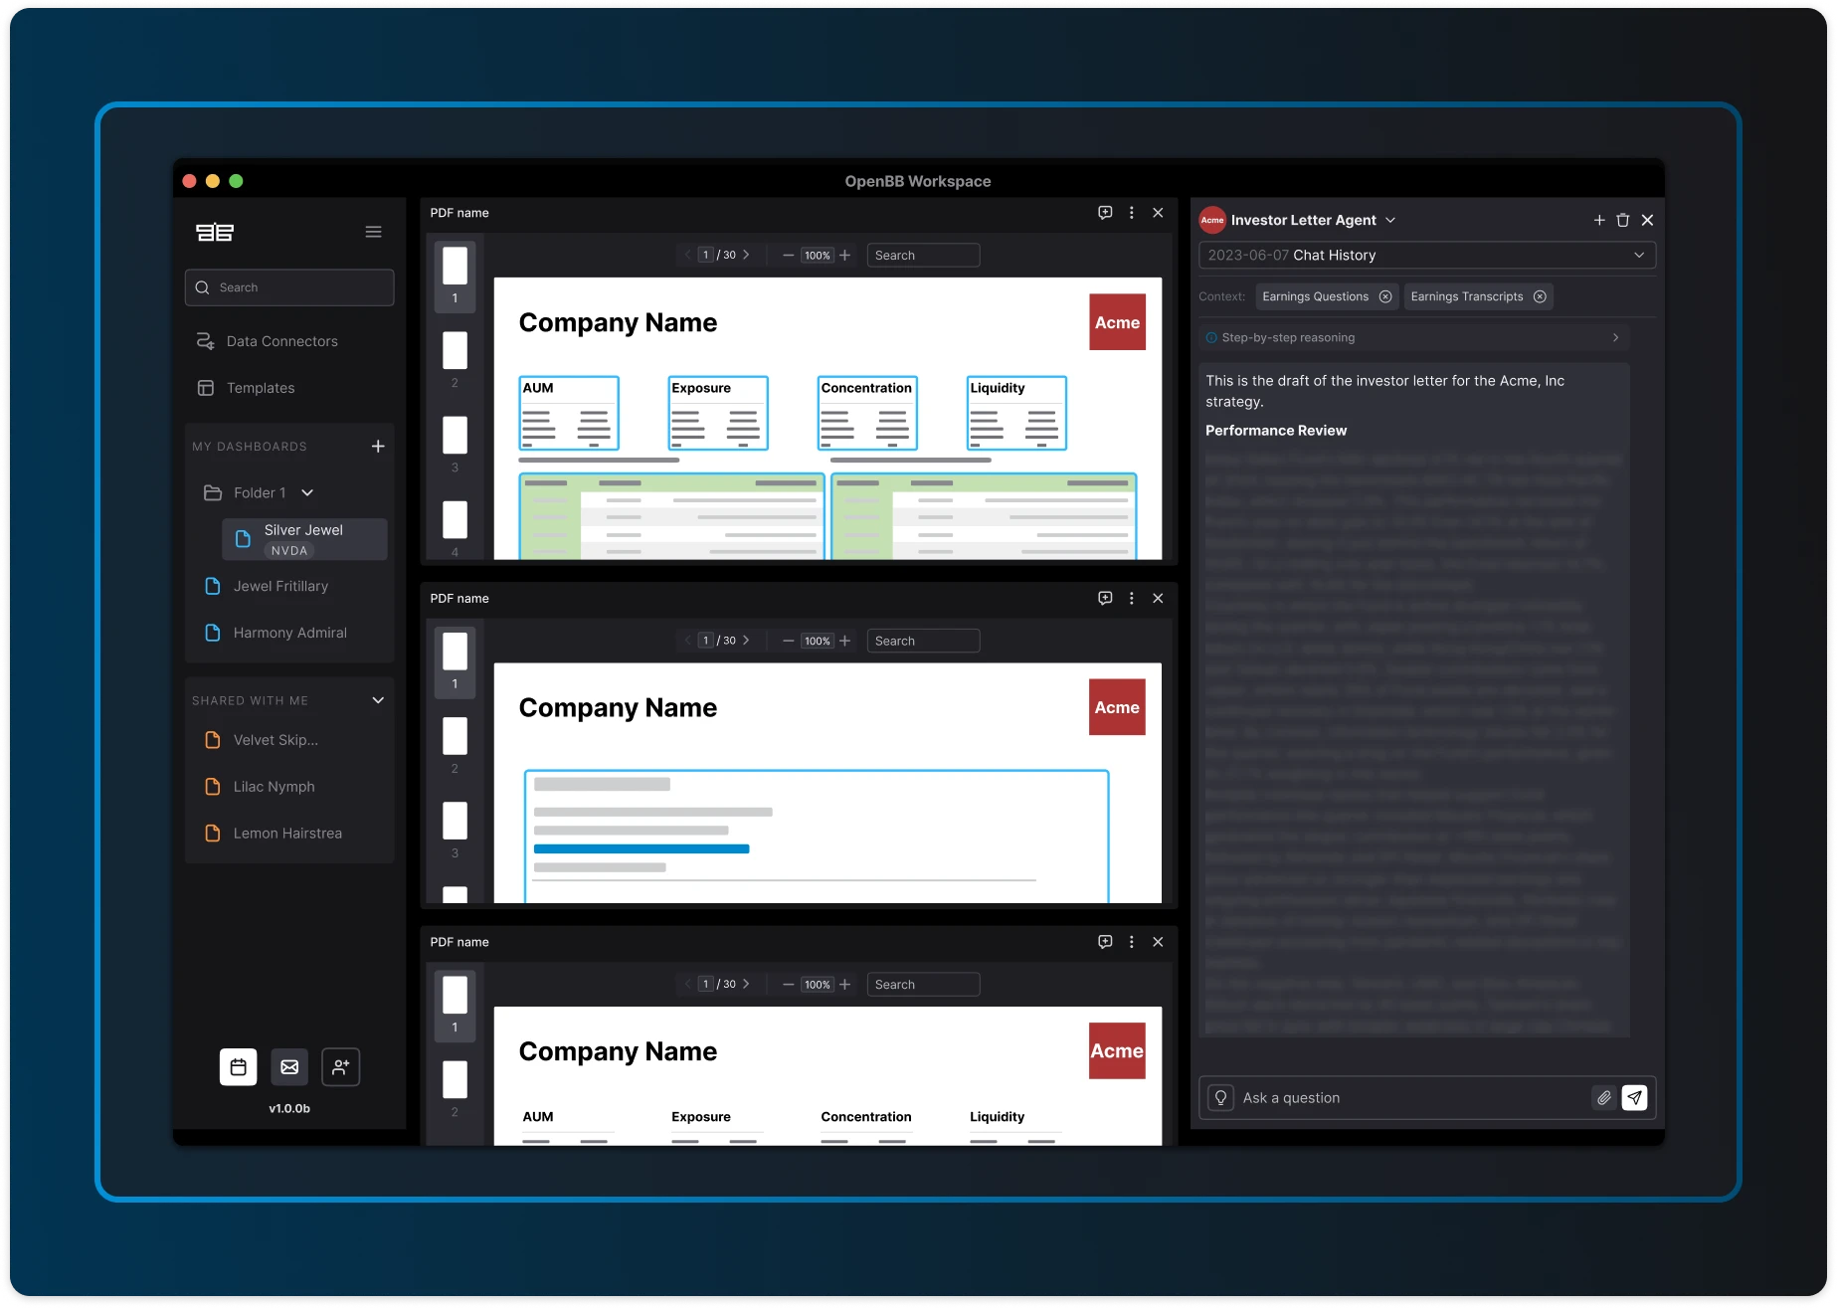Remove Earnings Questions context tag

click(x=1385, y=296)
